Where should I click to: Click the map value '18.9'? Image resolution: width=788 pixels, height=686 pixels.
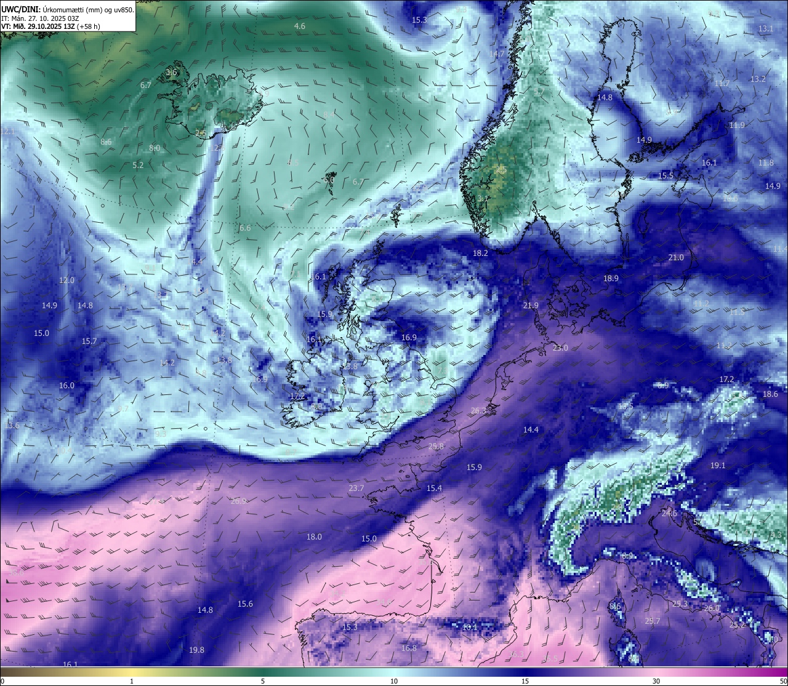(611, 279)
